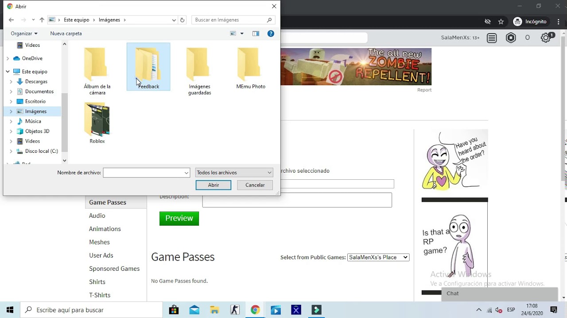Click the green Preview button
The height and width of the screenshot is (318, 567).
pos(179,218)
